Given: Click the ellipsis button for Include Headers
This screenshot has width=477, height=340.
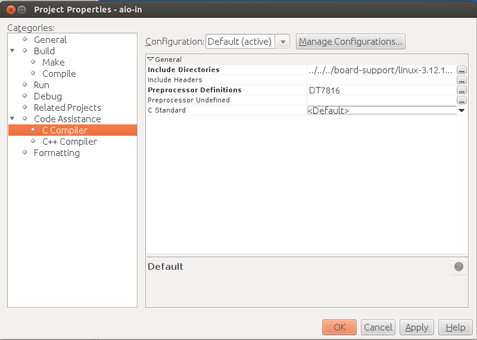Looking at the screenshot, I should pos(462,80).
